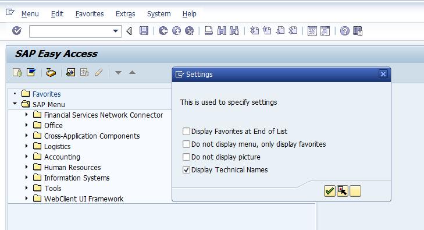Expand the Financial Services Network Connector folder

coord(27,115)
